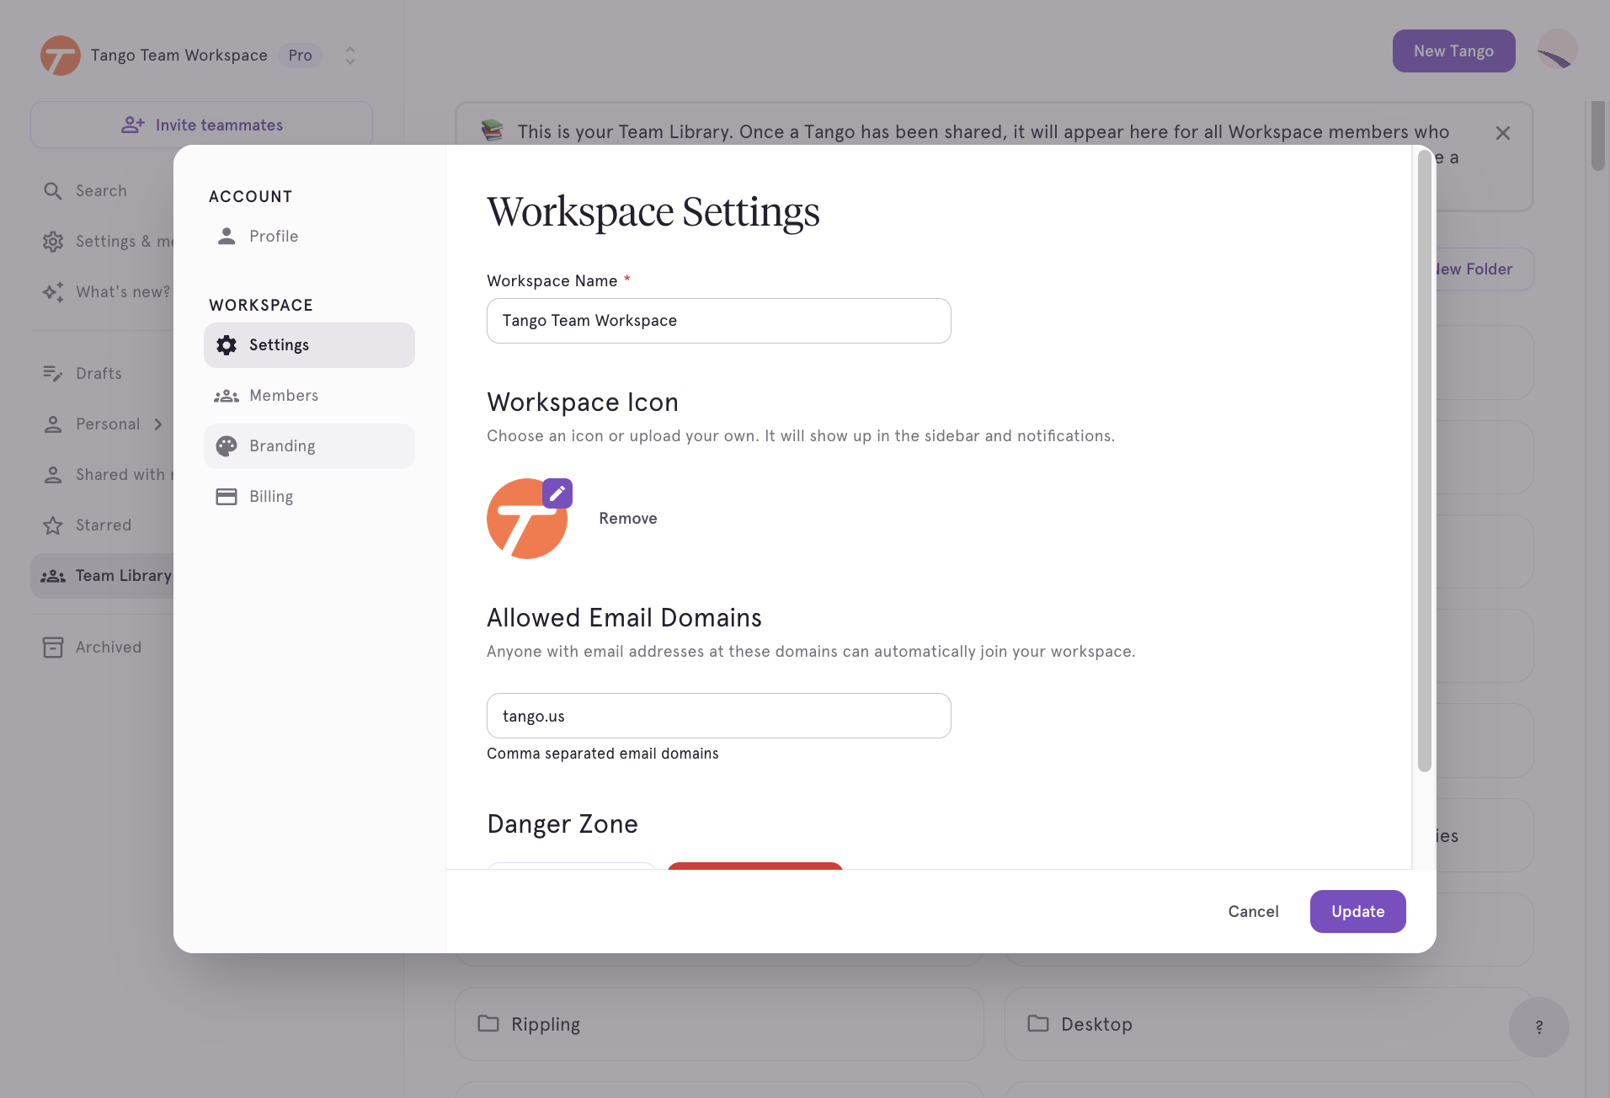Click the pencil edit icon on workspace logo
The width and height of the screenshot is (1610, 1098).
pos(557,493)
